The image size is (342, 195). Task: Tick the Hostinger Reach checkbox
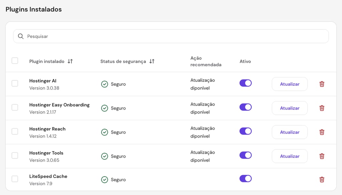[x=15, y=132]
